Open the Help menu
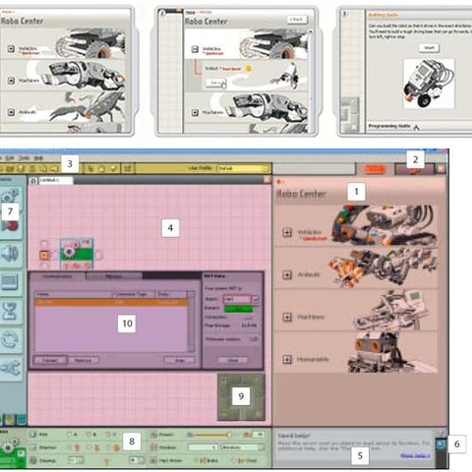The height and width of the screenshot is (472, 472). (38, 158)
